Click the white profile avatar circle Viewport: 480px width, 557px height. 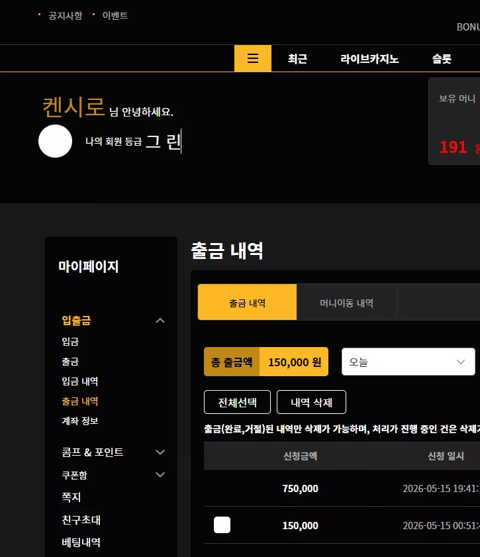pyautogui.click(x=55, y=141)
